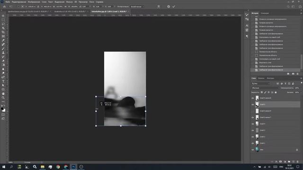Open the Layers panel flyout menu
Viewport: 303px width, 170px height.
301,78
